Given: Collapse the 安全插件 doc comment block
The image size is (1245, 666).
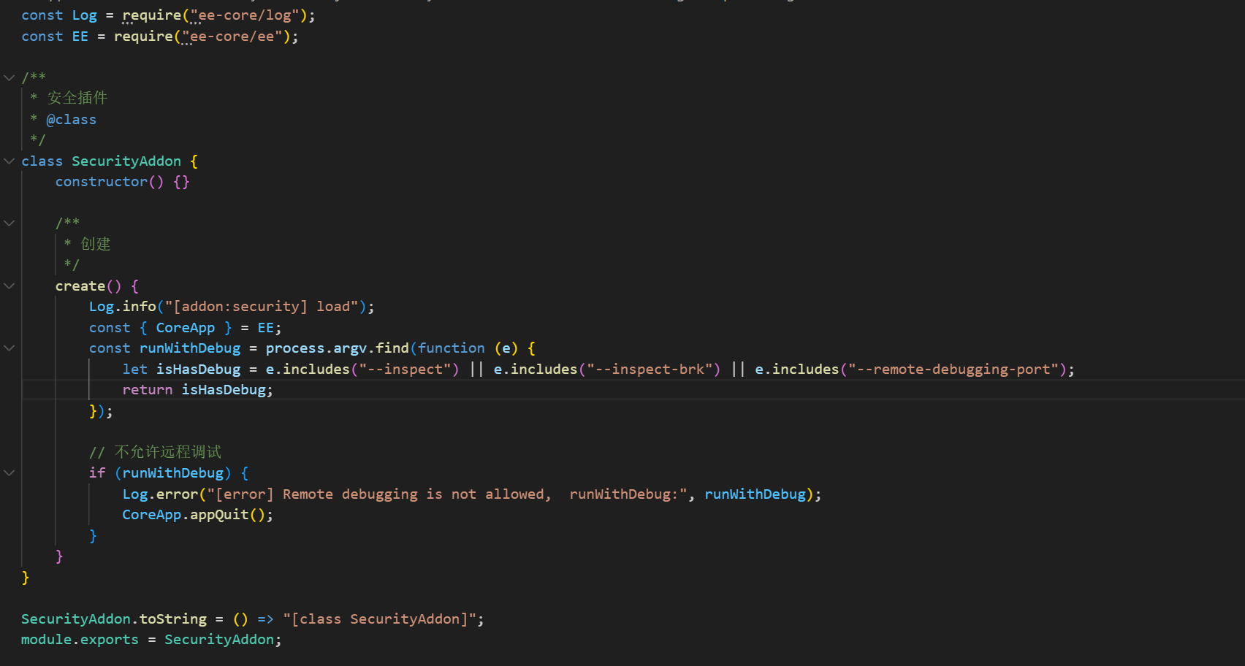Looking at the screenshot, I should (x=9, y=77).
